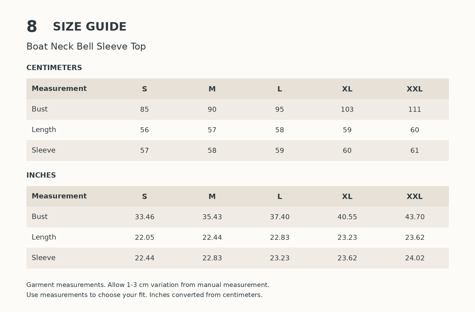Click the CENTIMETERS section label
Image resolution: width=475 pixels, height=312 pixels.
click(x=54, y=68)
